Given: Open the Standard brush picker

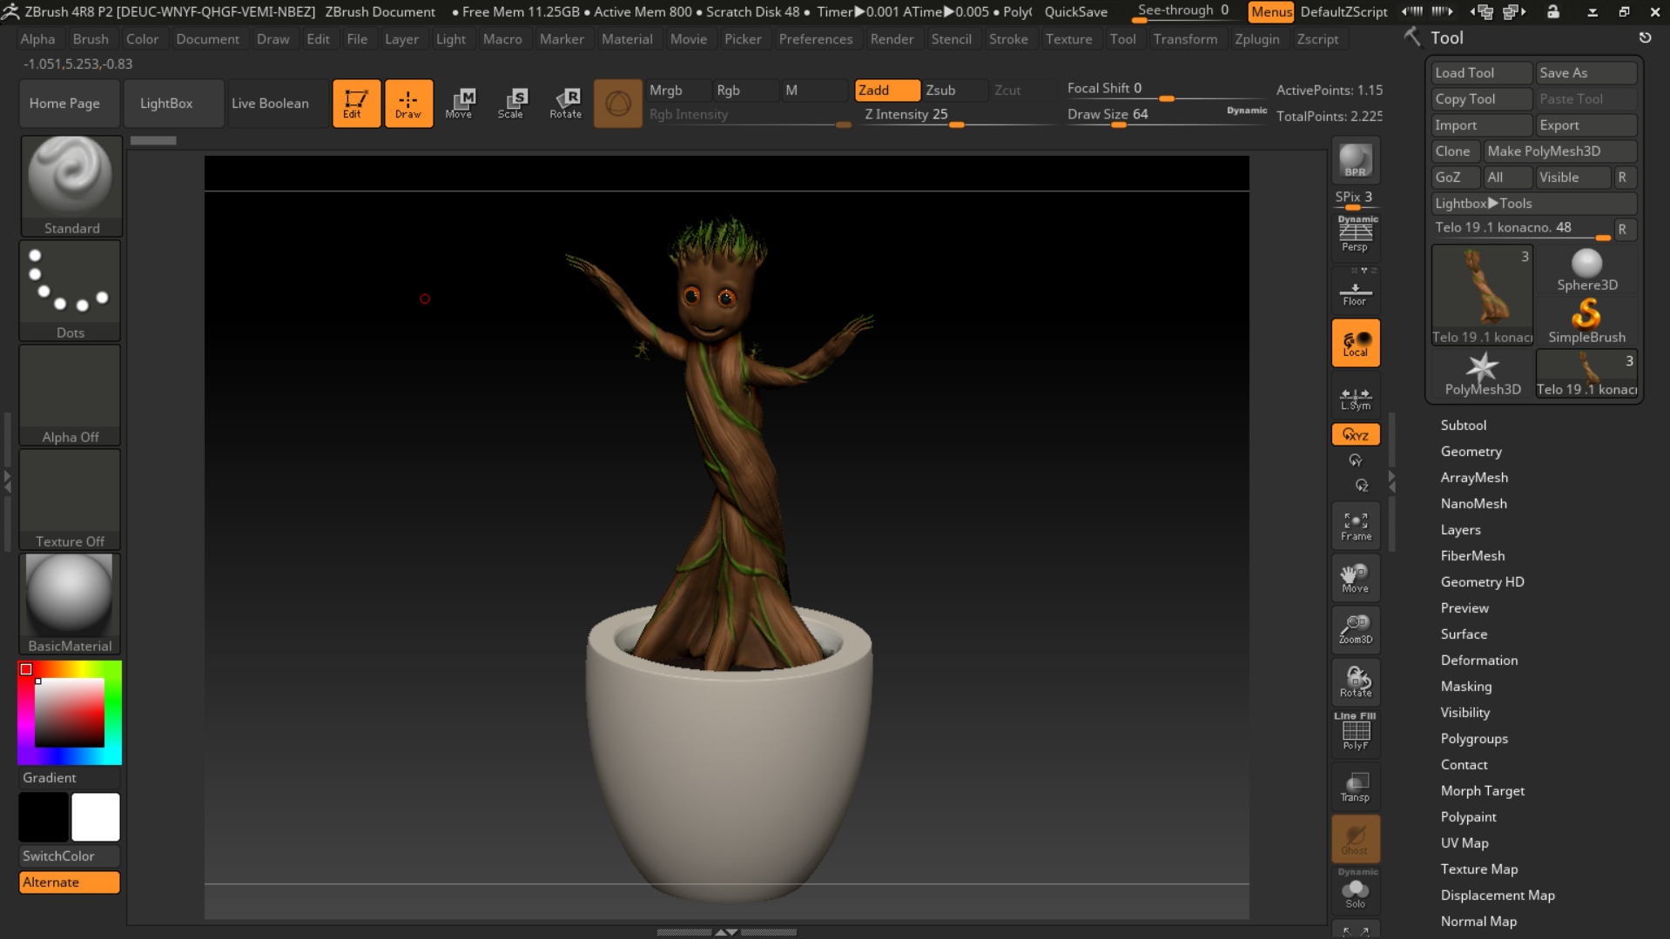Looking at the screenshot, I should 71,185.
